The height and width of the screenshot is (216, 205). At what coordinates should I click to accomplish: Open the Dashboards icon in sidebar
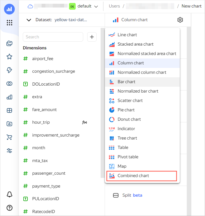click(9, 111)
